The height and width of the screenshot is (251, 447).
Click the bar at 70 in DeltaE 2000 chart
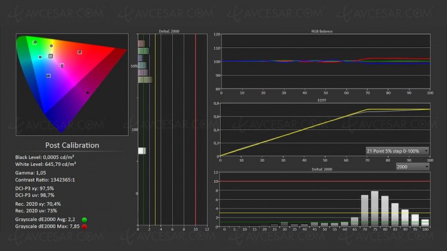pyautogui.click(x=364, y=210)
